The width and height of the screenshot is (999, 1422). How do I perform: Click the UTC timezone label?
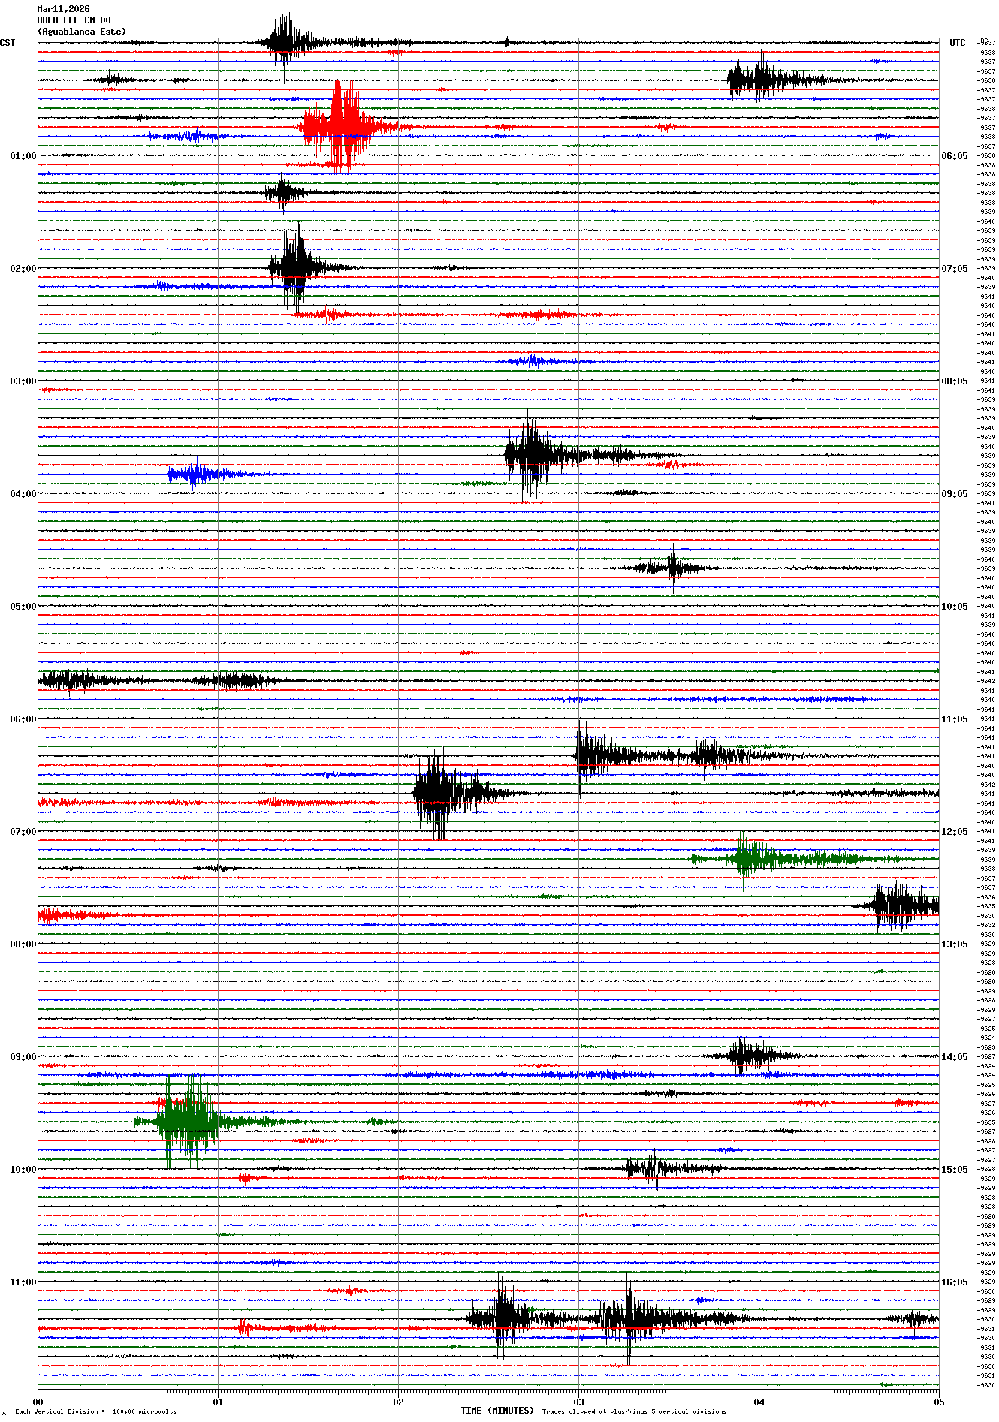click(957, 43)
